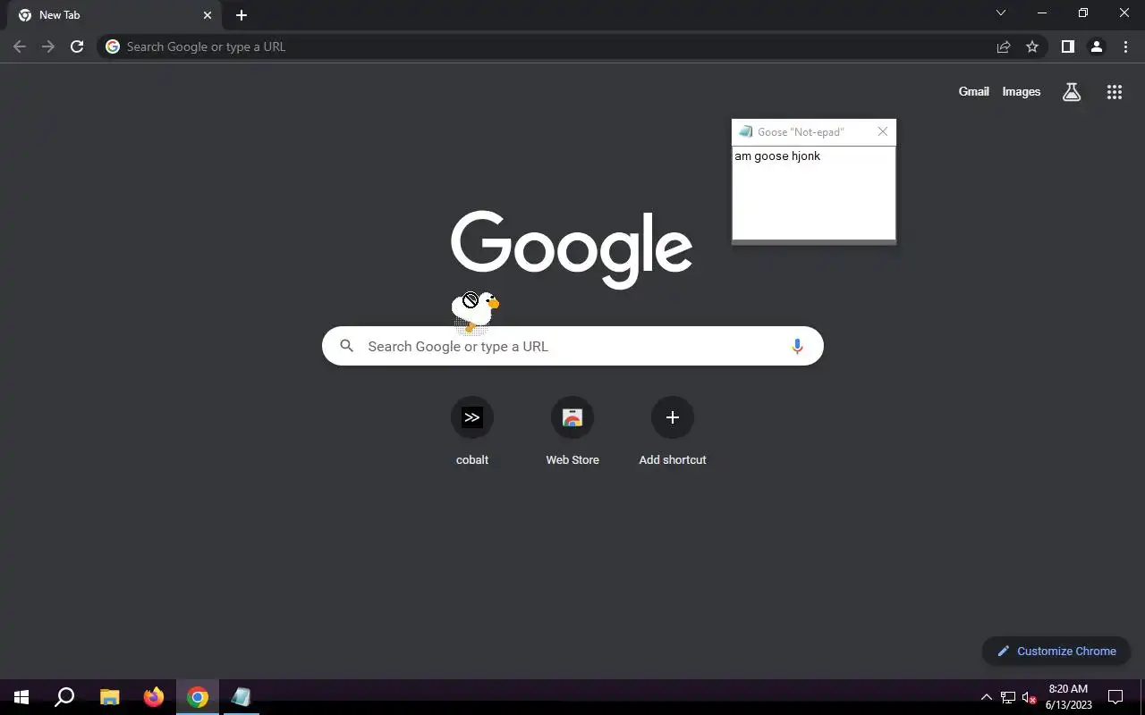Click the Goose Not-epad title icon
The height and width of the screenshot is (715, 1145).
tap(745, 131)
